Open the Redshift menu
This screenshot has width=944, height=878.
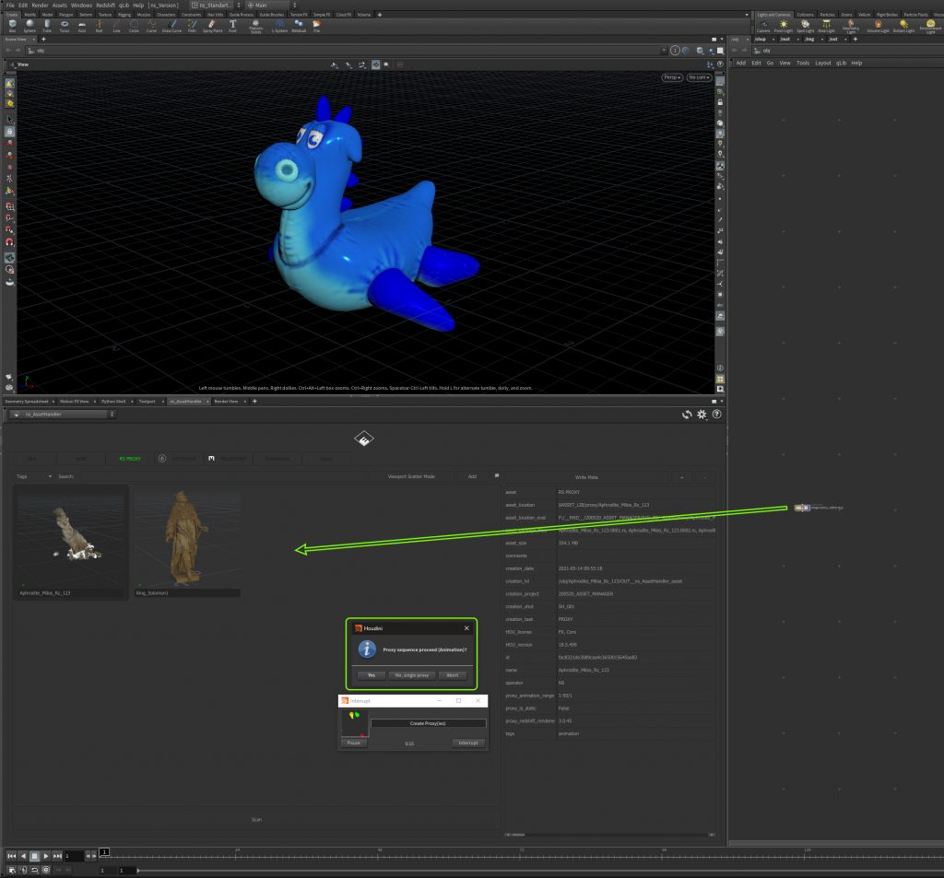106,6
